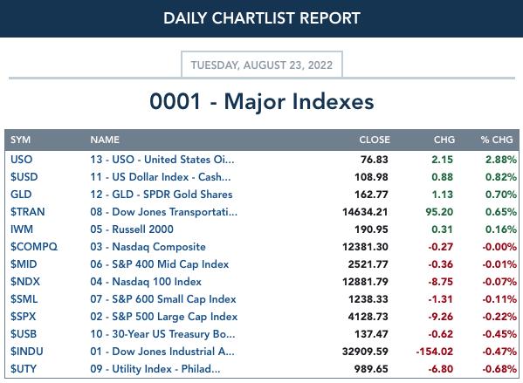Click the Tuesday, August 23, 2022 date box

[262, 65]
